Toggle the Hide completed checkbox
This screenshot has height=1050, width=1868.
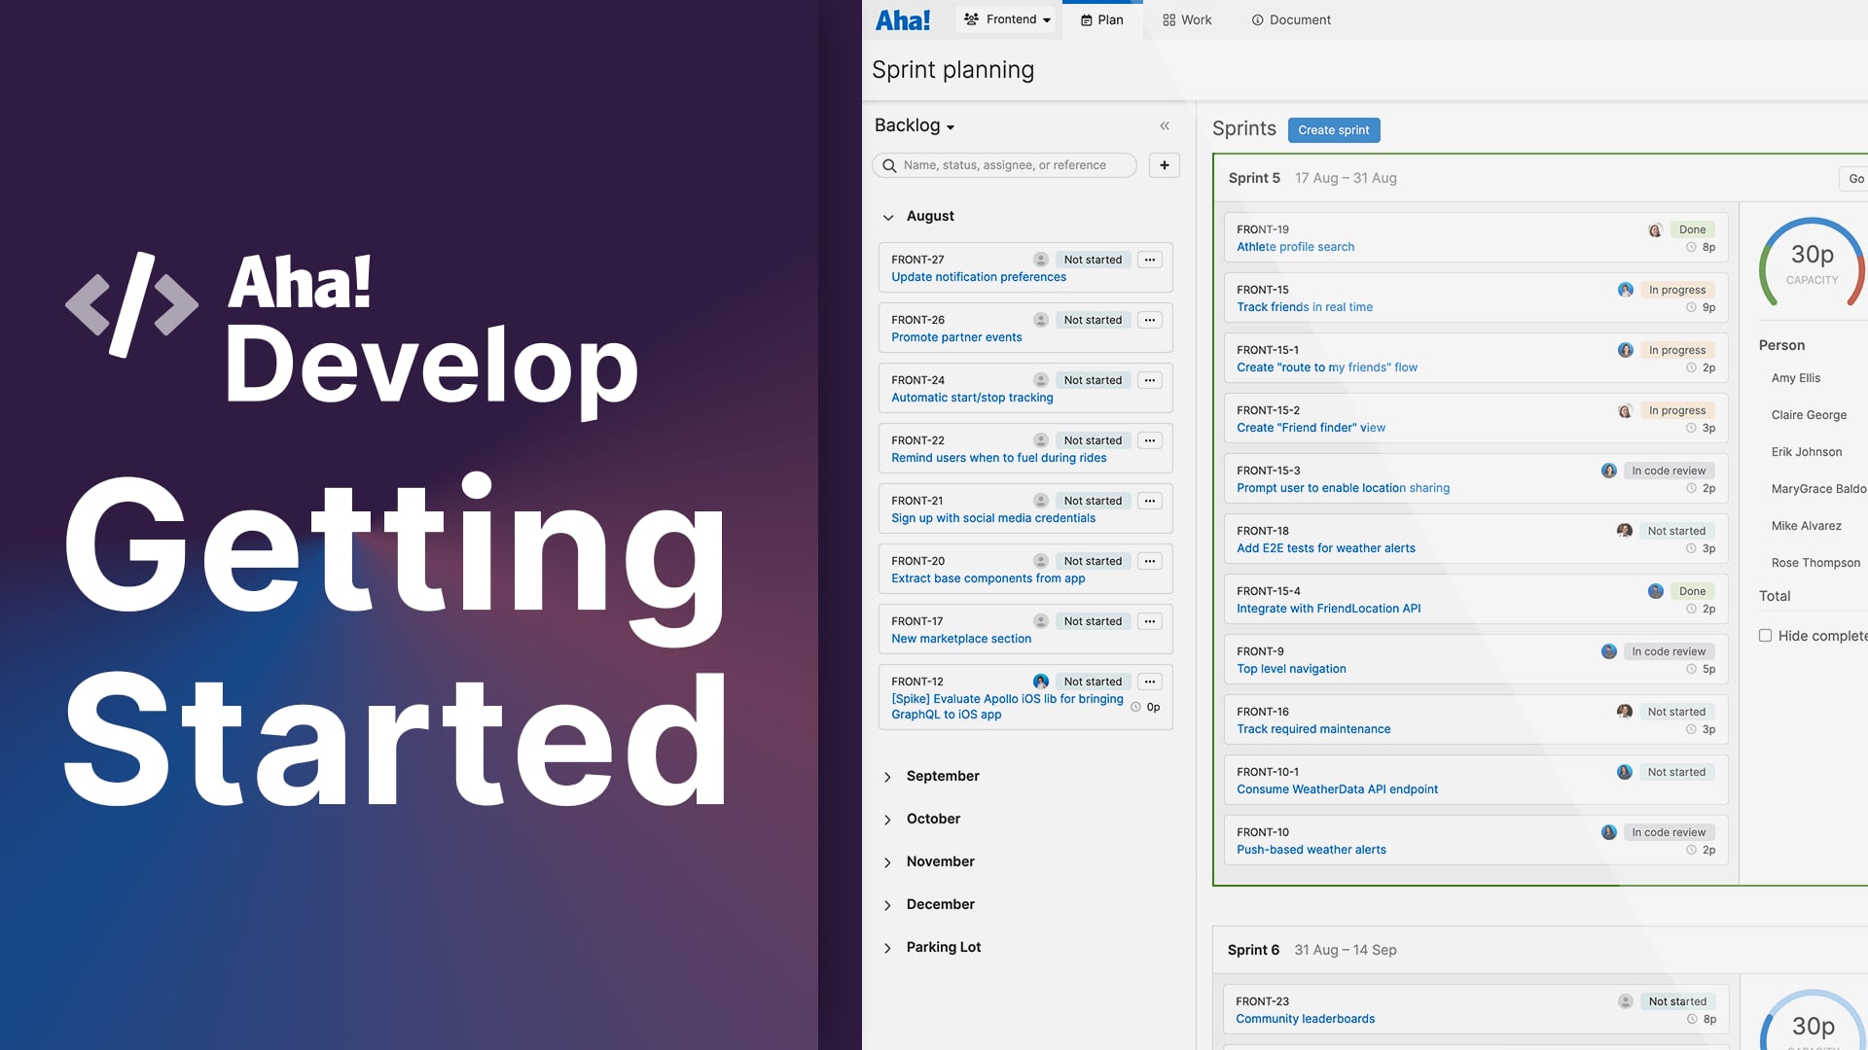point(1765,636)
